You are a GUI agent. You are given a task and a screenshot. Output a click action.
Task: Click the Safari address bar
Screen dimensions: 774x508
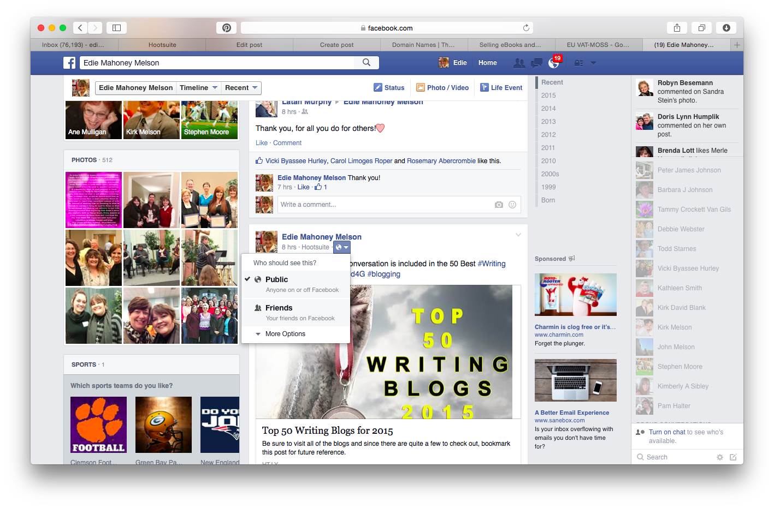coord(387,28)
